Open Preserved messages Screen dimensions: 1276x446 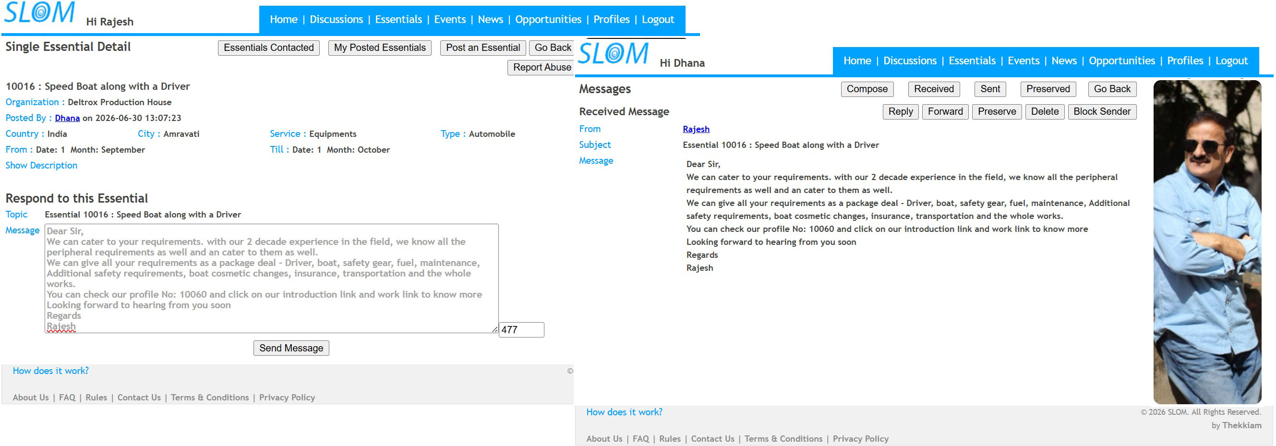[1048, 89]
